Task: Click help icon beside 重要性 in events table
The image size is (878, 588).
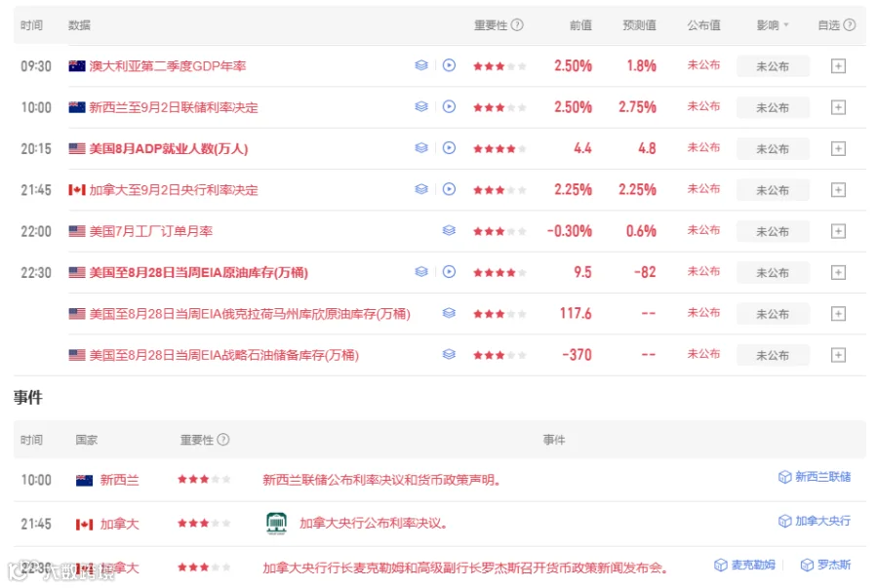Action: pyautogui.click(x=222, y=439)
